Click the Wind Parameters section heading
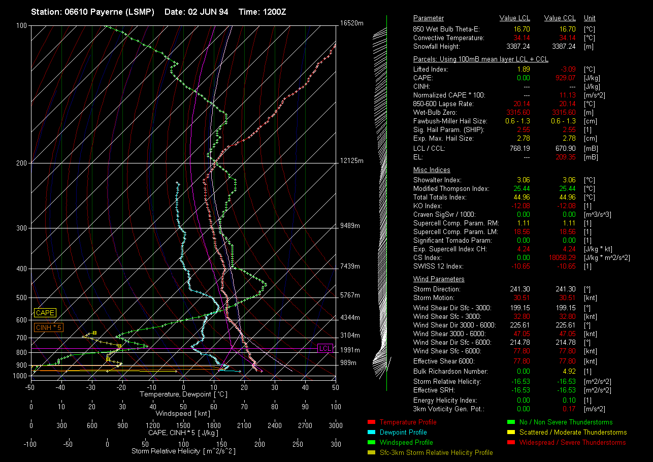Image resolution: width=653 pixels, height=462 pixels. pyautogui.click(x=439, y=279)
